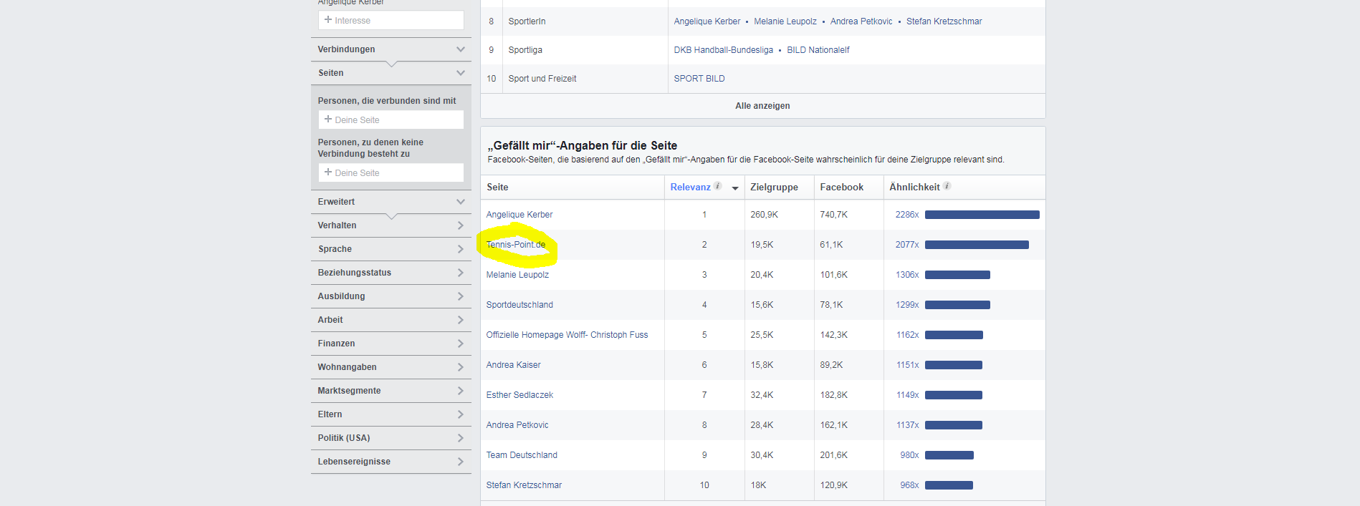Open Ähnlichkeit info tooltip icon
Viewport: 1360px width, 506px height.
947,186
